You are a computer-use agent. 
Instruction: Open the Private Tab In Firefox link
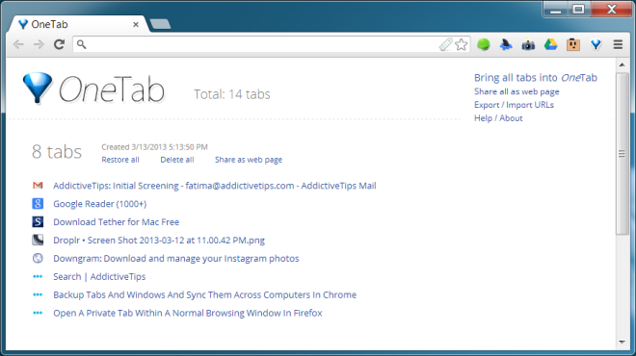(x=187, y=313)
